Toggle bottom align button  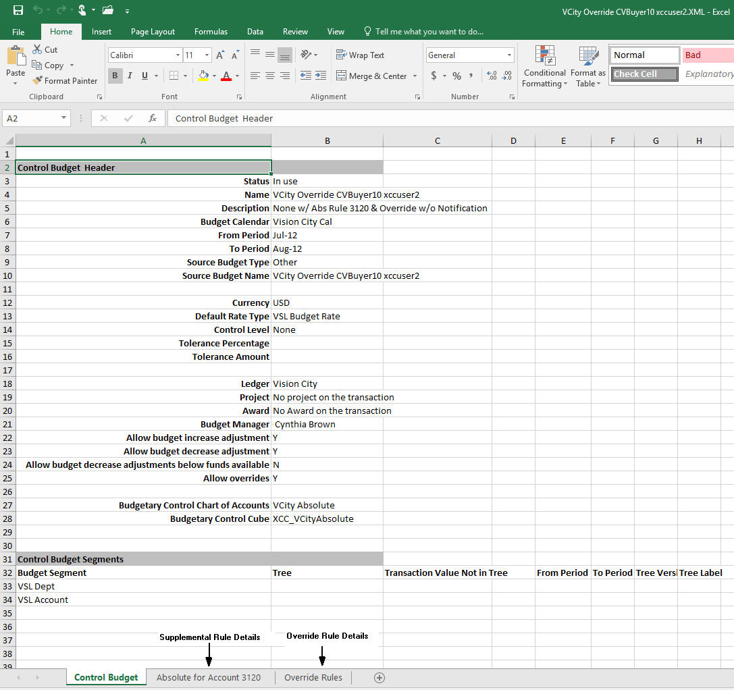click(285, 55)
